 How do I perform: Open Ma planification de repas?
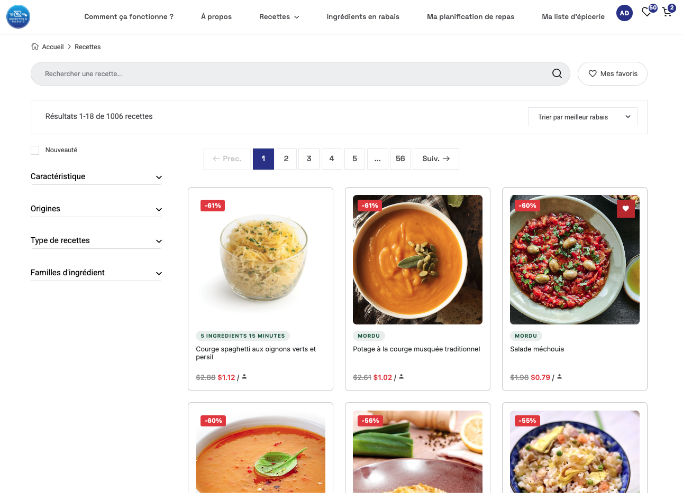click(470, 16)
